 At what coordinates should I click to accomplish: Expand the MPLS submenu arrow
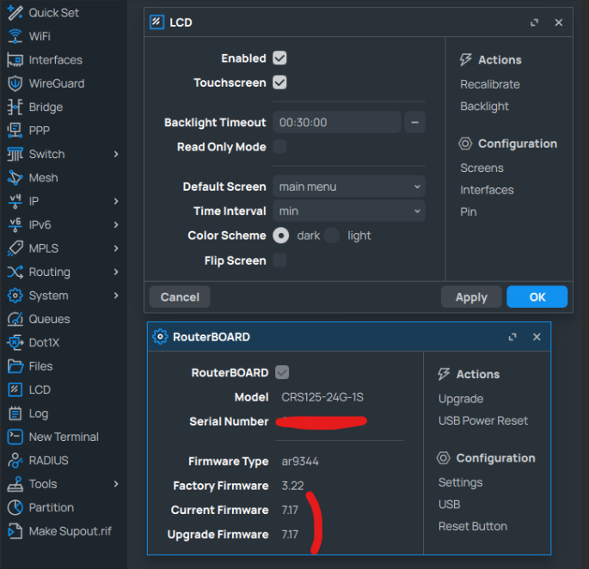[116, 248]
